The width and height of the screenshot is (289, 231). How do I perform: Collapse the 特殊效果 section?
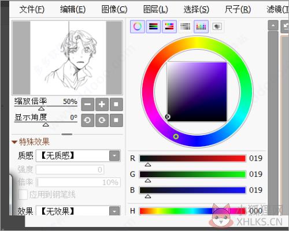tap(14, 142)
